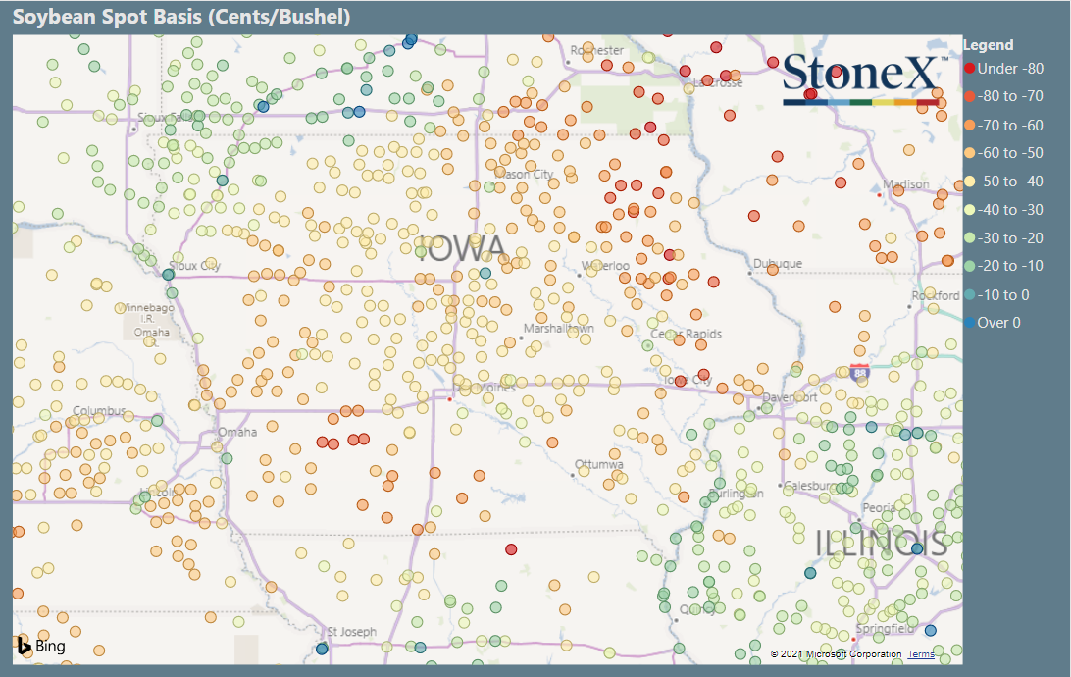Click the 'St Joseph' city label
The image size is (1071, 677).
pyautogui.click(x=352, y=632)
